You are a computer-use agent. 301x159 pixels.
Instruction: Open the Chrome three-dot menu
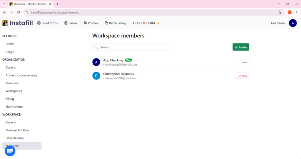point(297,12)
